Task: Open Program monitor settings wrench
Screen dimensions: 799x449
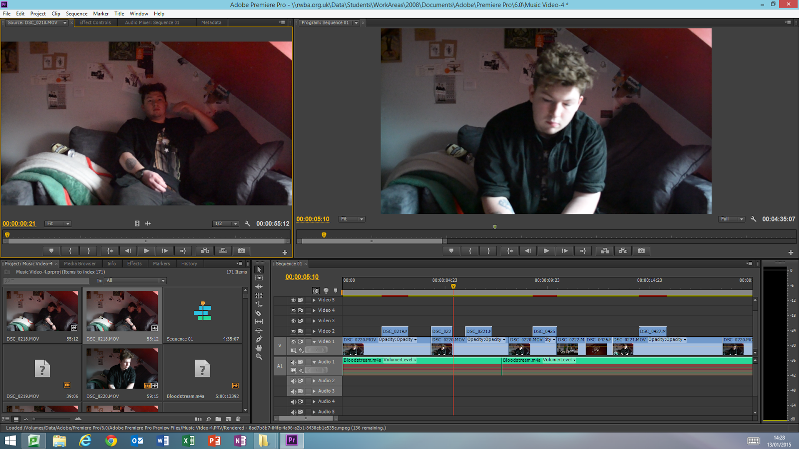Action: pos(753,219)
